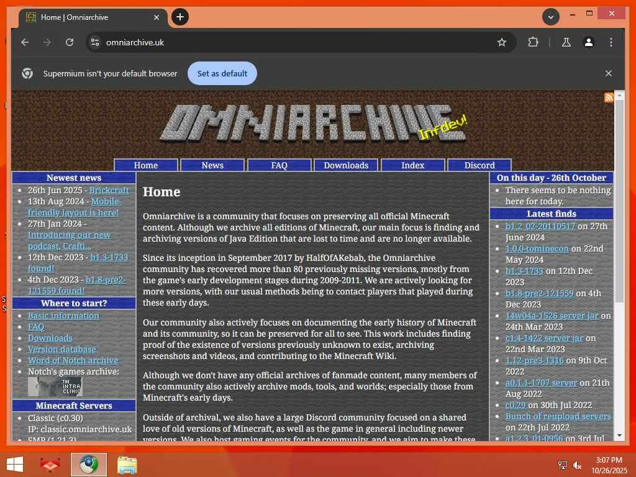Open 1.12-pre3-1316 link
This screenshot has height=477, width=636.
534,360
